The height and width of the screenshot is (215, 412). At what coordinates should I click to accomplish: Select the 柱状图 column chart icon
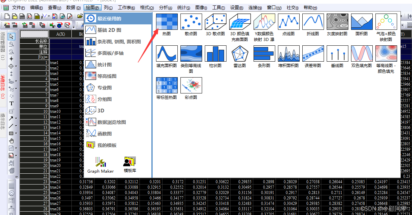pos(215,57)
